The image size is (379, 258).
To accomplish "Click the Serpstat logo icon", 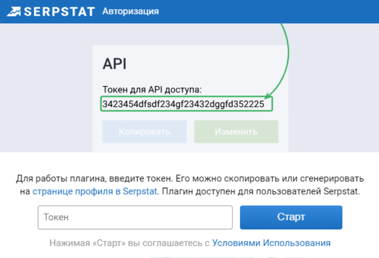I will (14, 11).
